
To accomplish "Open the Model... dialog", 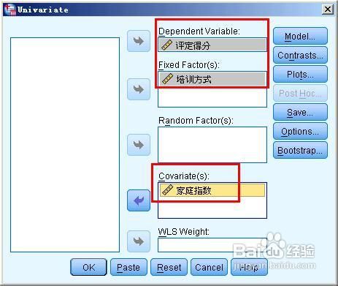I will pos(300,36).
